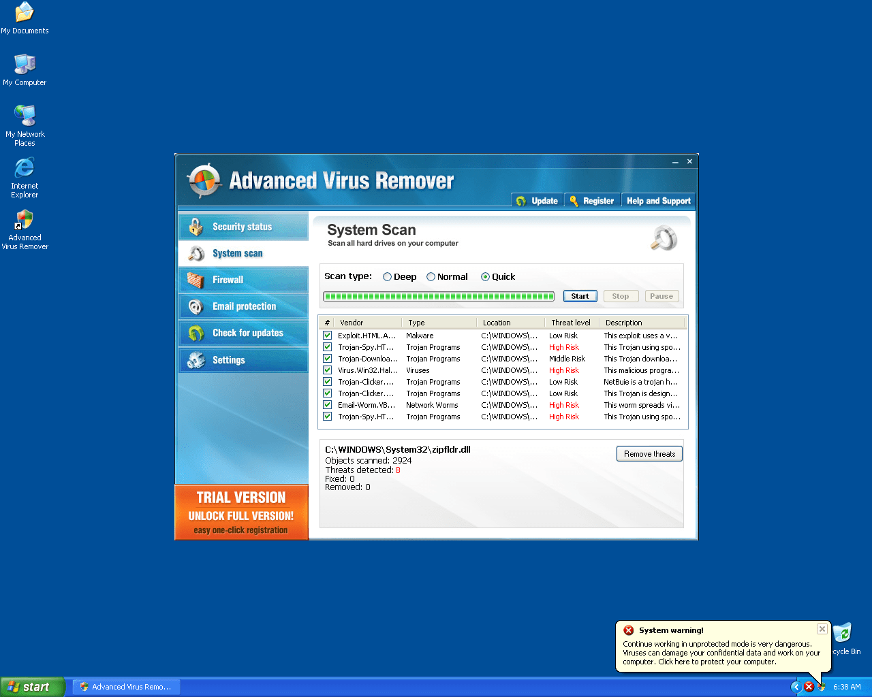872x697 pixels.
Task: Click the Check for updates icon
Action: point(196,333)
